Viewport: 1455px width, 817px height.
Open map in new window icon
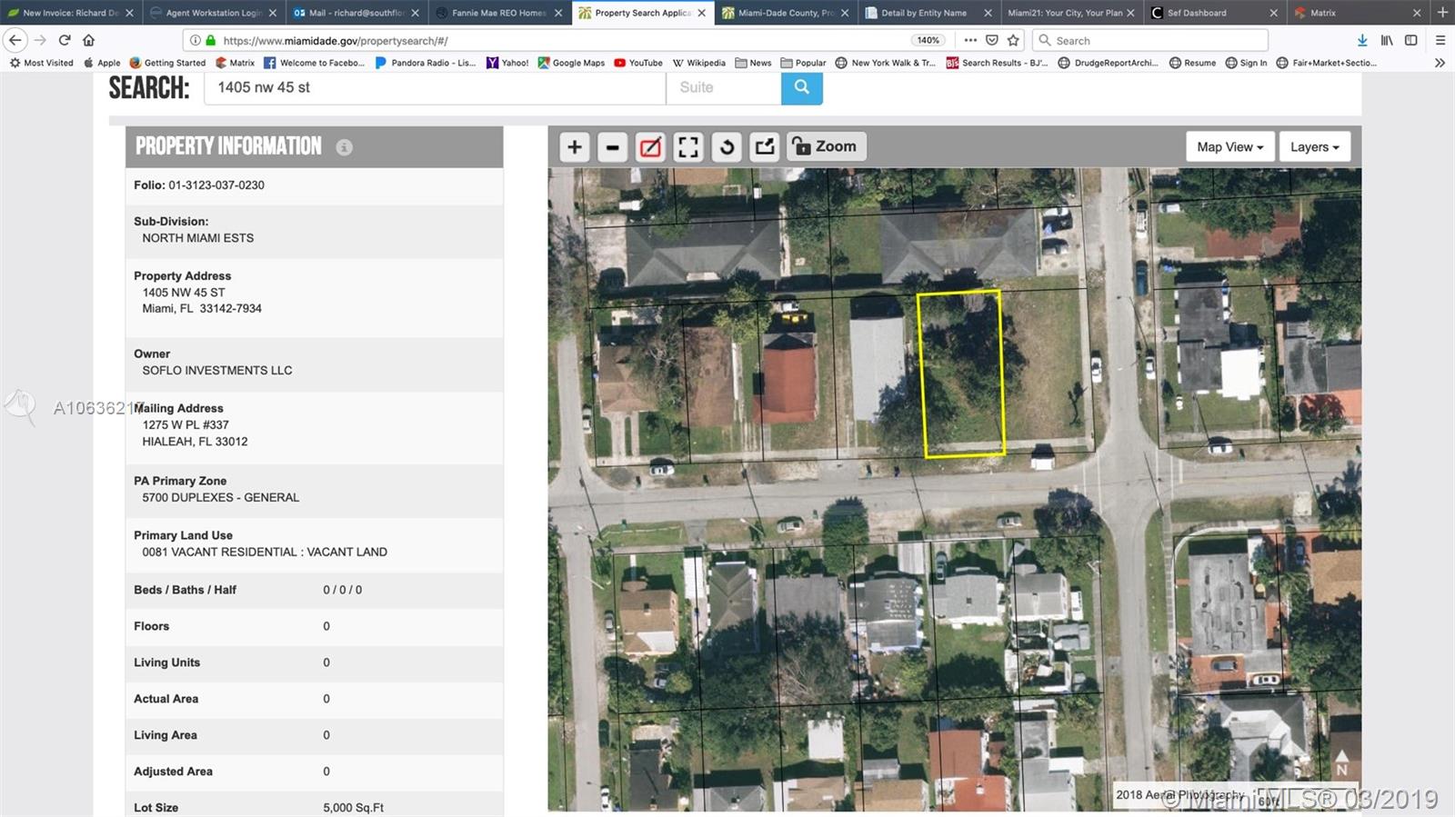click(765, 147)
